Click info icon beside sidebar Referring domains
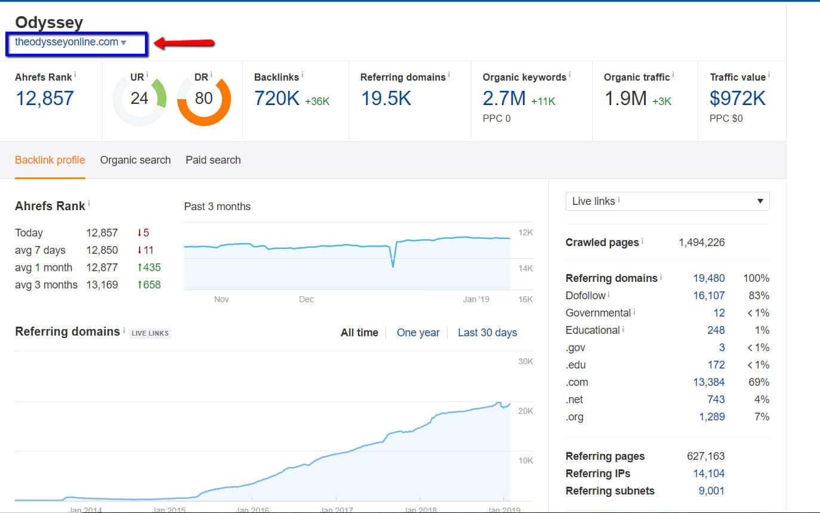 pos(661,277)
